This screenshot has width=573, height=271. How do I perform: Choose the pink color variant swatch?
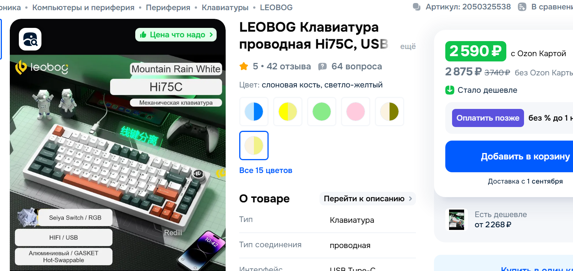(356, 112)
